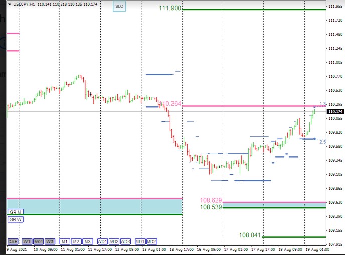This screenshot has width=345, height=255.
Task: Click the WD3 button
Action: point(126,241)
